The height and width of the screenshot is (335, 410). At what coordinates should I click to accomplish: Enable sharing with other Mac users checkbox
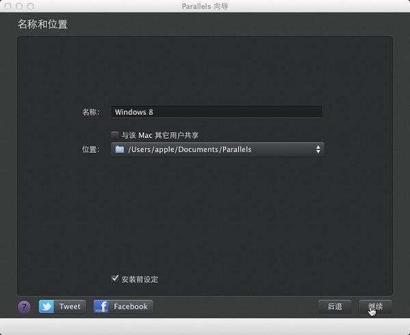115,135
